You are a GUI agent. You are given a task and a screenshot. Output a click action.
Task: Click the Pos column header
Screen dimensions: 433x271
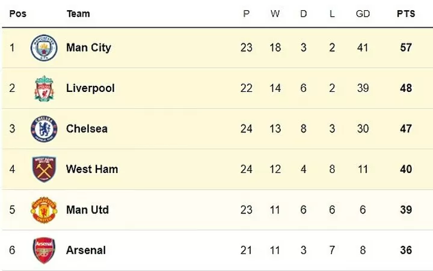pos(18,14)
